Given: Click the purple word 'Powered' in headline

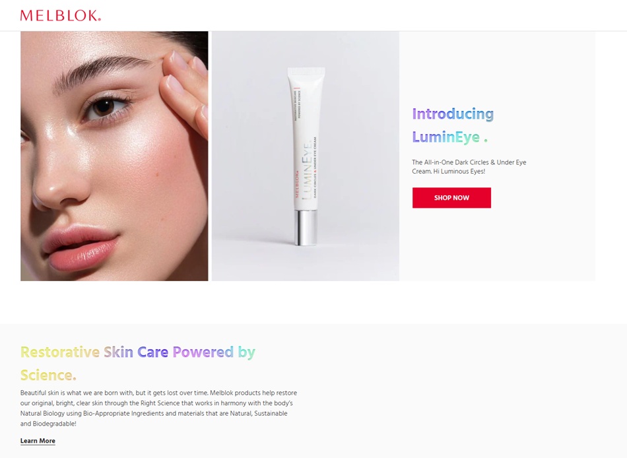Looking at the screenshot, I should click(x=203, y=352).
